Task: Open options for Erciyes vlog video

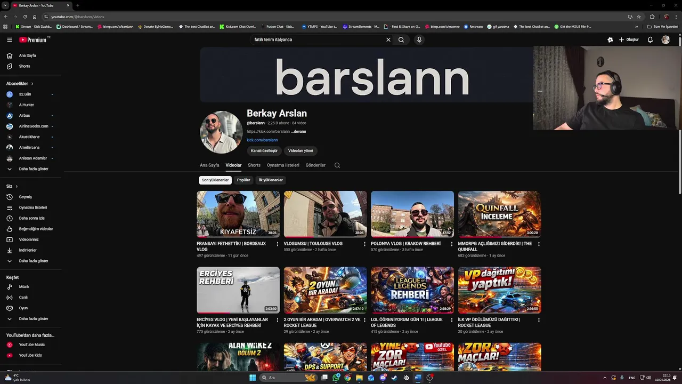Action: [x=277, y=320]
